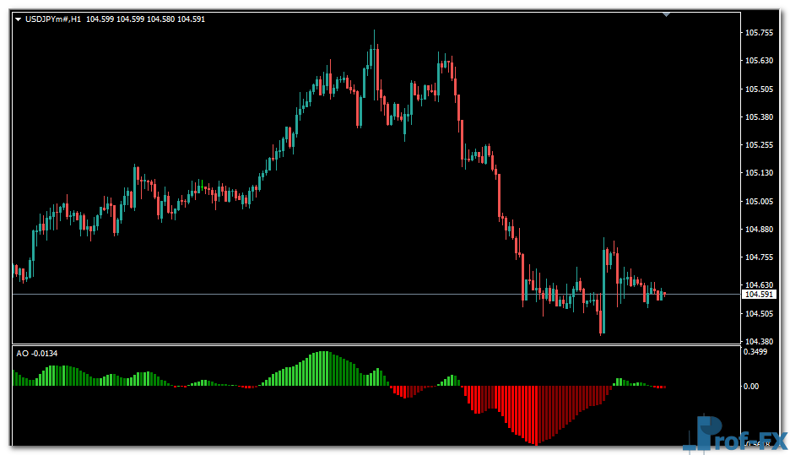Click the 105.130 price scale label
790x455 pixels.
point(760,173)
